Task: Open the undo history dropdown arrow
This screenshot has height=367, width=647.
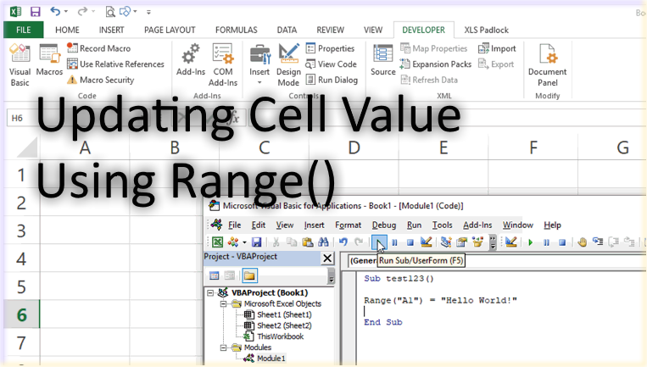Action: [66, 12]
